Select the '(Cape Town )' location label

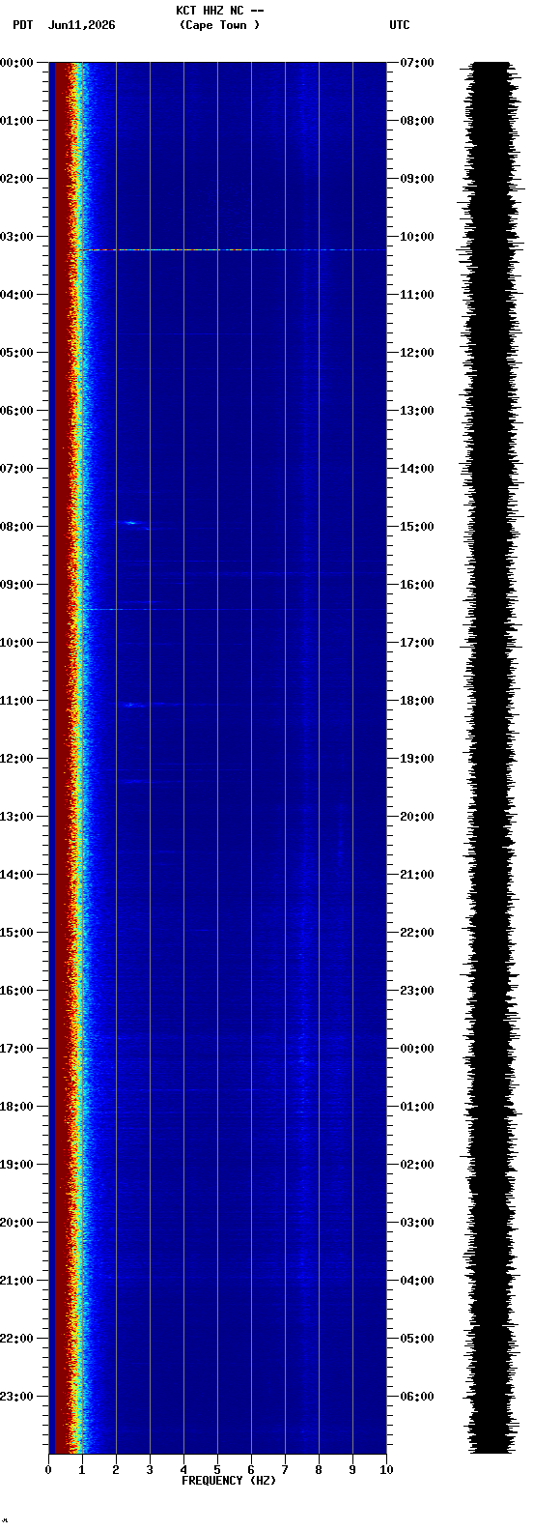[x=219, y=25]
